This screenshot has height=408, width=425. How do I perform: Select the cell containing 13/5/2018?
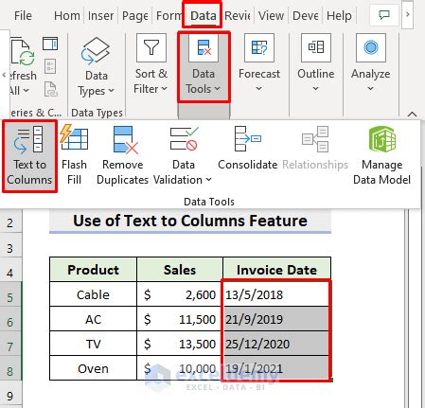(276, 294)
